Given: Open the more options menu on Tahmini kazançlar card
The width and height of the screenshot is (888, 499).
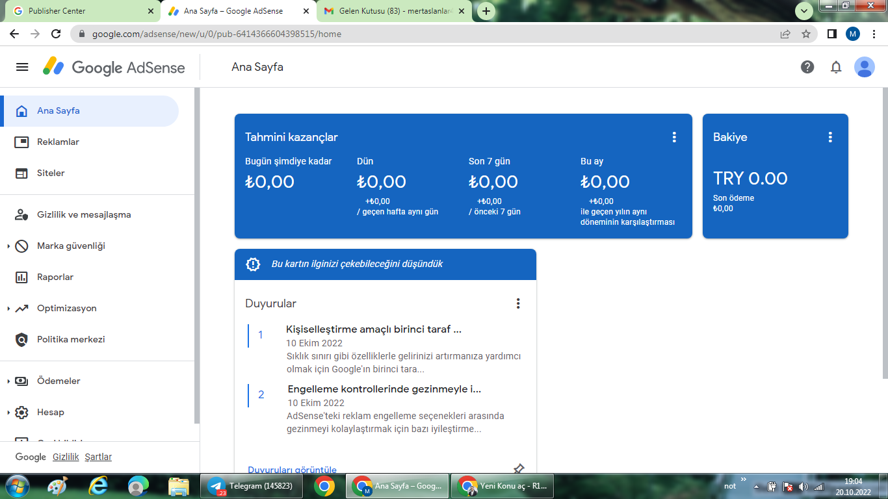Looking at the screenshot, I should point(674,137).
